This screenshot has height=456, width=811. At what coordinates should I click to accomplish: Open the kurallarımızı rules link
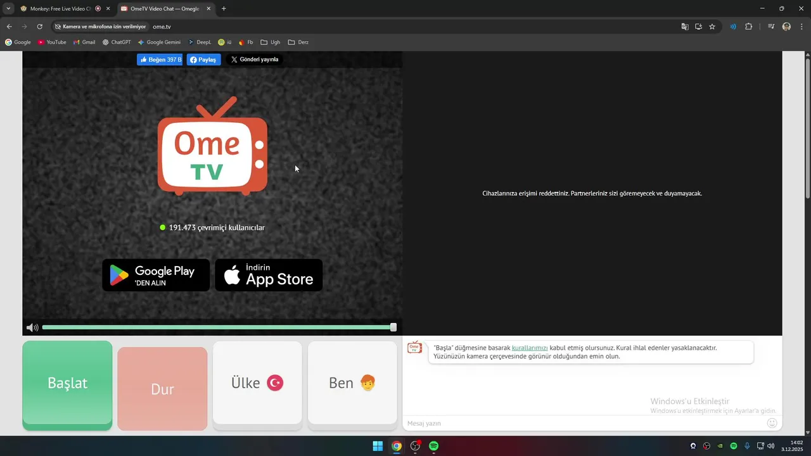(x=530, y=348)
